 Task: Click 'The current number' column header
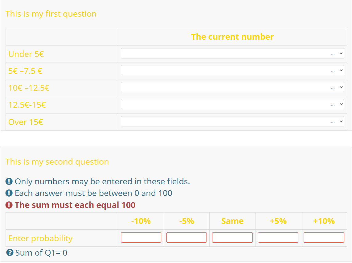click(x=232, y=37)
